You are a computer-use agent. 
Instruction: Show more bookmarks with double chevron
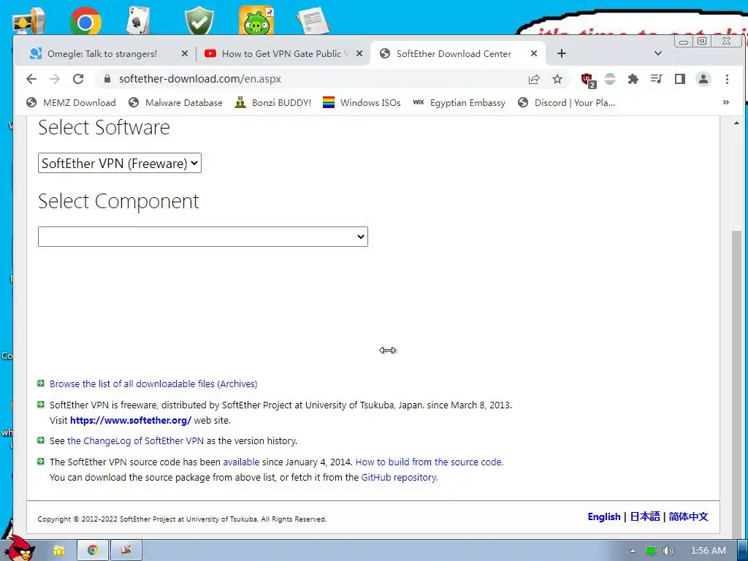click(725, 102)
